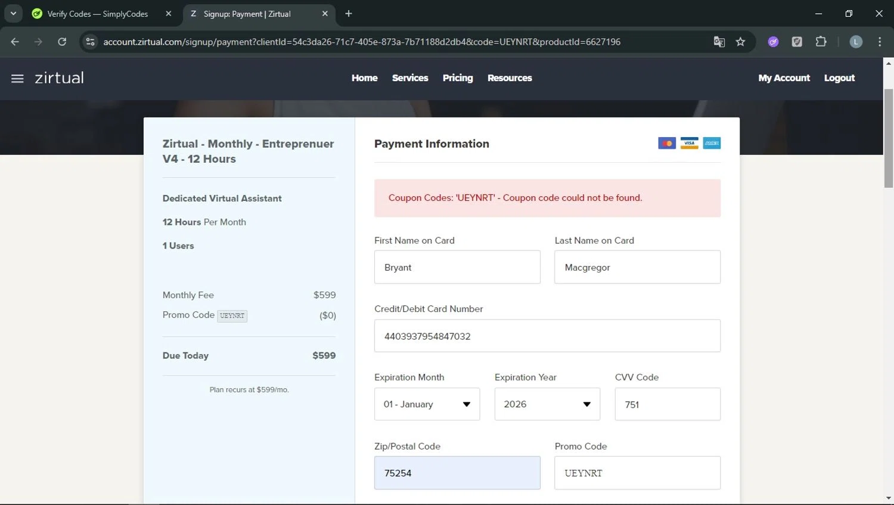This screenshot has height=505, width=894.
Task: Click the scrollbar down arrow
Action: tap(888, 498)
